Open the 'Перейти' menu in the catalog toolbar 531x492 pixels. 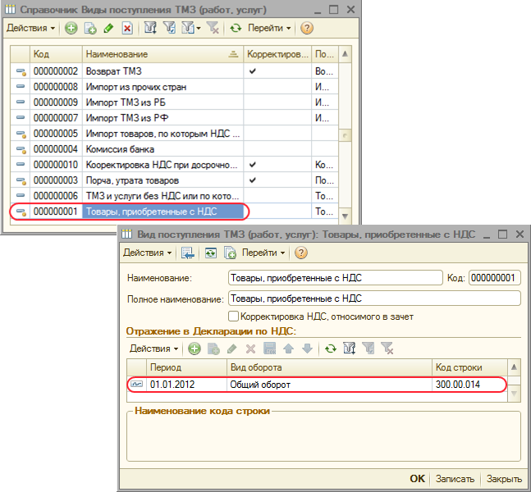(271, 28)
